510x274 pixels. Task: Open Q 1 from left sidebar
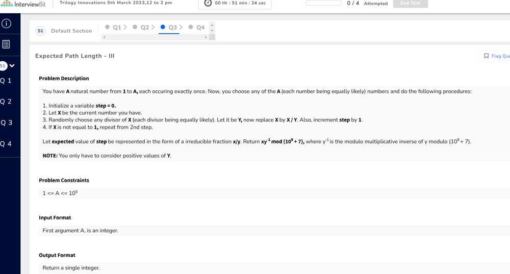6,81
